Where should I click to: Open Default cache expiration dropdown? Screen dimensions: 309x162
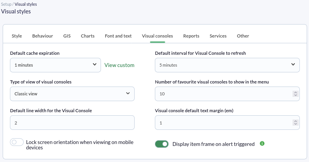click(55, 65)
